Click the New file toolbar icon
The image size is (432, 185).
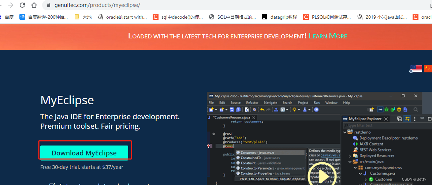212,110
